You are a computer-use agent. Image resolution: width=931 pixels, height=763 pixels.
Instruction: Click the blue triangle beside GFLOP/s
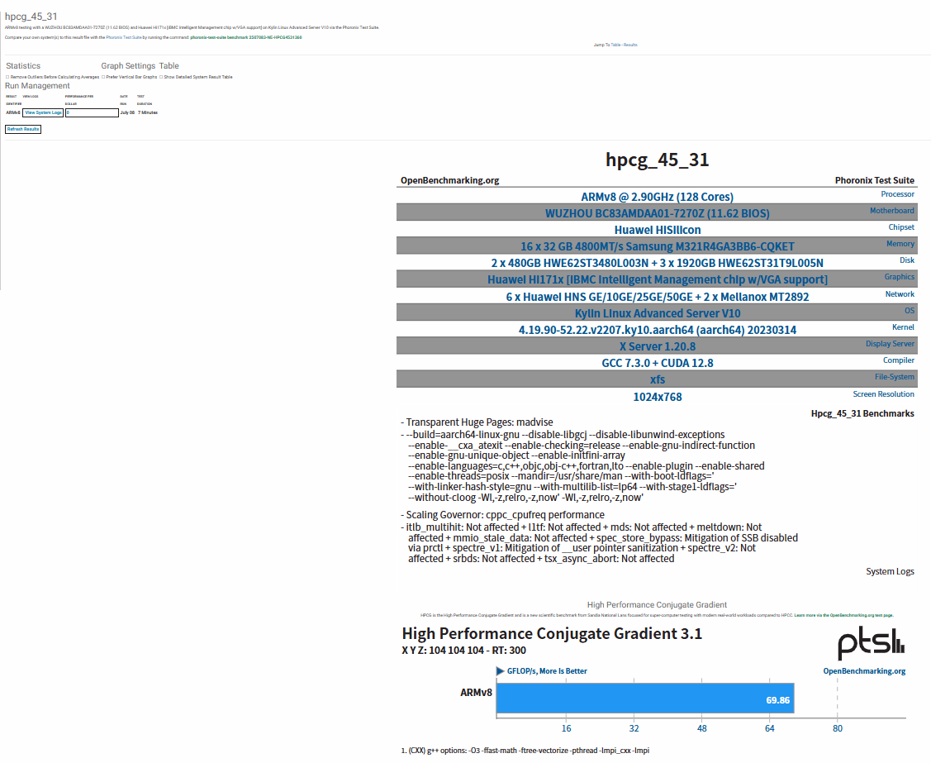click(500, 671)
